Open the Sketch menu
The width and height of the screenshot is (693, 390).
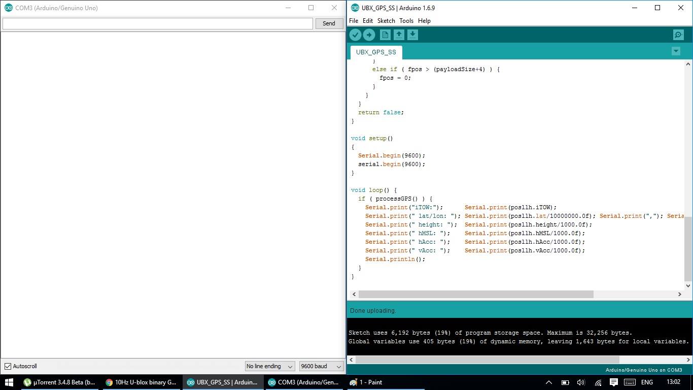[x=386, y=21]
